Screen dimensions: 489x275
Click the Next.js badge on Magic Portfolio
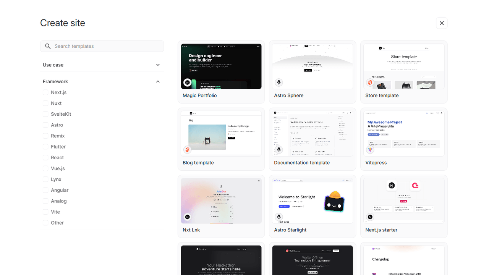(187, 82)
